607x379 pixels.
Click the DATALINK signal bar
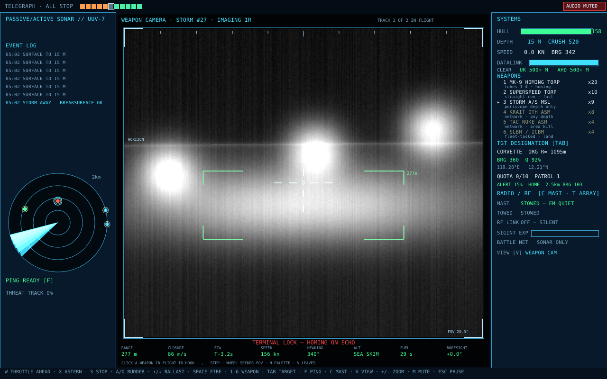coord(564,63)
